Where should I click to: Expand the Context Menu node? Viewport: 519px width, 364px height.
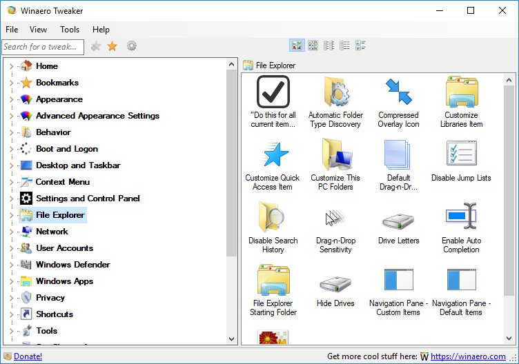click(x=11, y=182)
